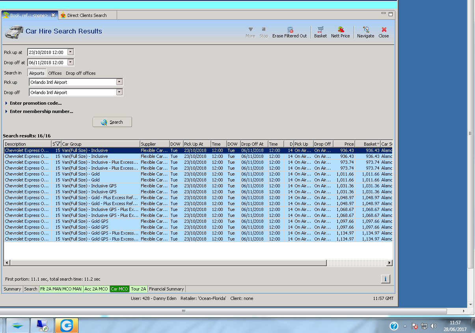
Task: Click the Action Center flag icon
Action: (x=415, y=326)
